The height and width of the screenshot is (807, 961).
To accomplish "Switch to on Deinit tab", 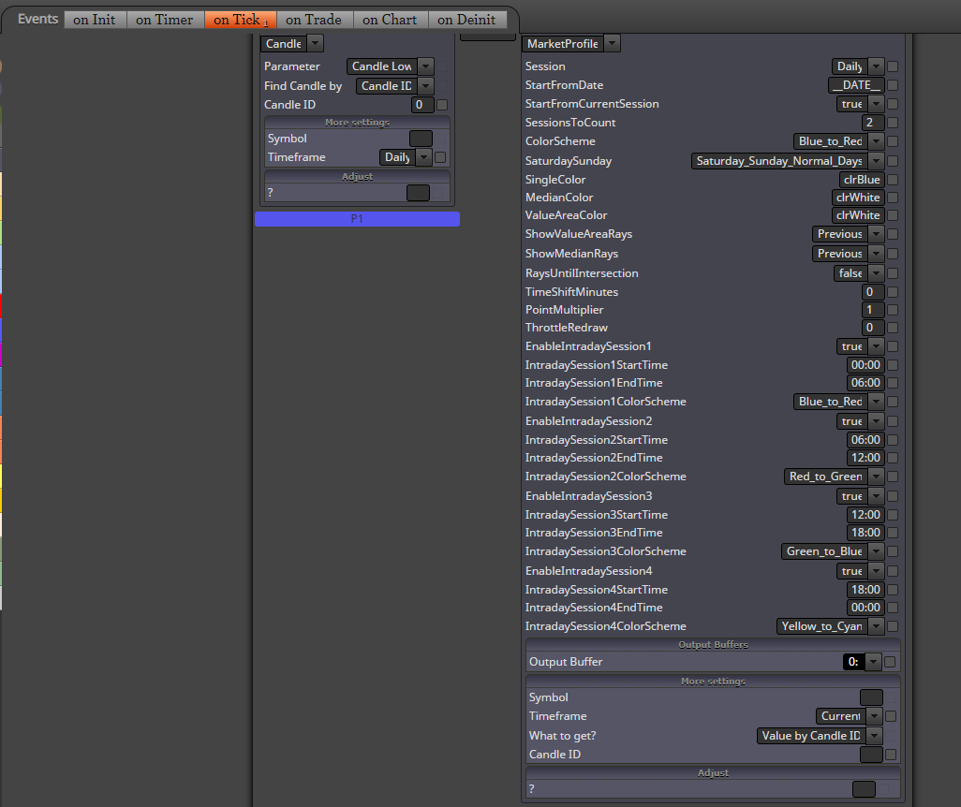I will 467,20.
